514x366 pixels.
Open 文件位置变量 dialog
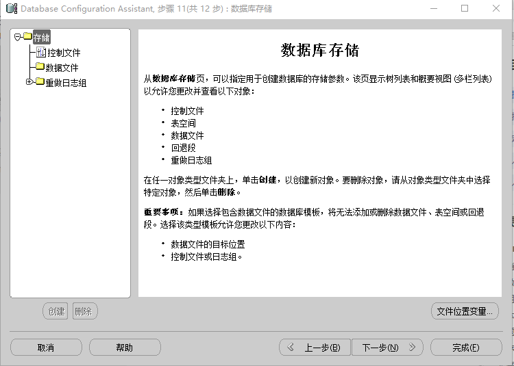(465, 311)
